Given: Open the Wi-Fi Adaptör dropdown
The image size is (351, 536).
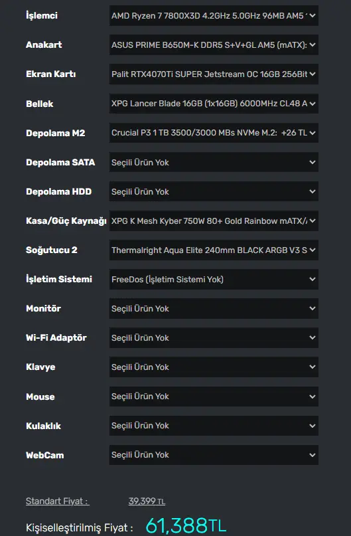Looking at the screenshot, I should (x=214, y=337).
